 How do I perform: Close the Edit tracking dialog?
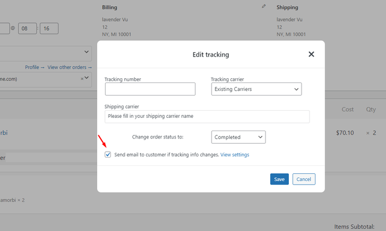[x=311, y=54]
